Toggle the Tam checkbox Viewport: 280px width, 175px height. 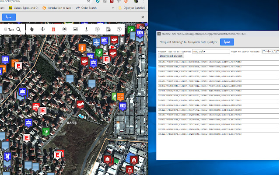[6, 29]
